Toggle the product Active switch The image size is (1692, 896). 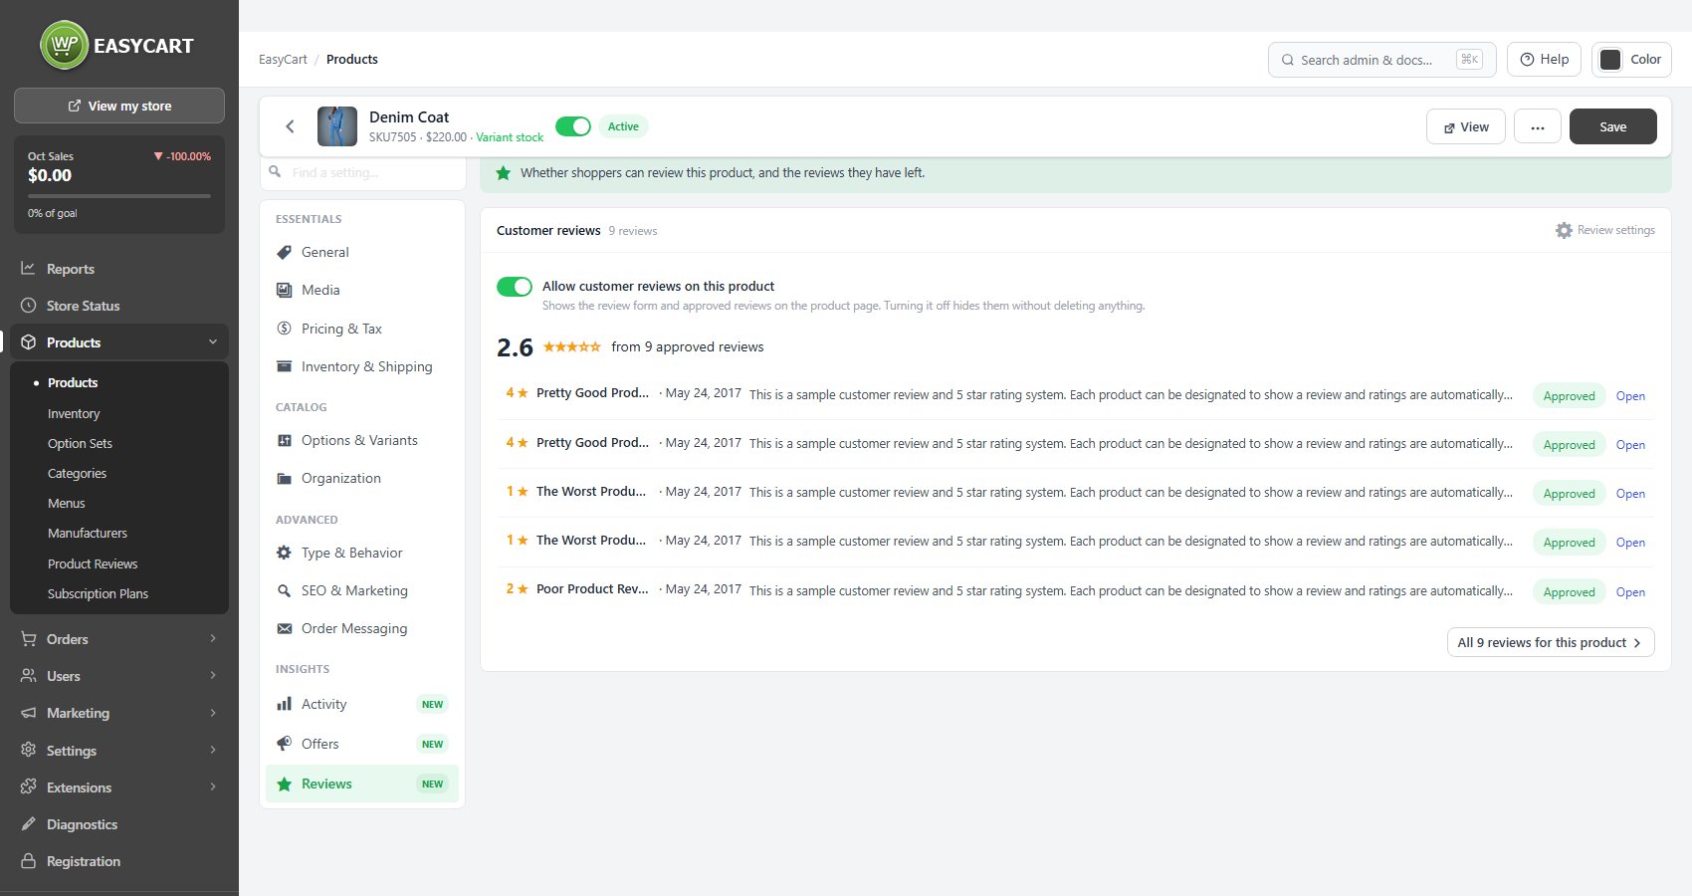coord(573,126)
